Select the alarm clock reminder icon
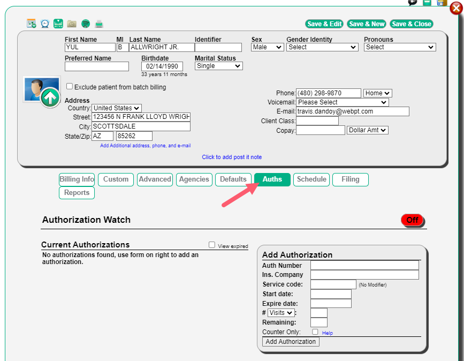 pos(44,23)
